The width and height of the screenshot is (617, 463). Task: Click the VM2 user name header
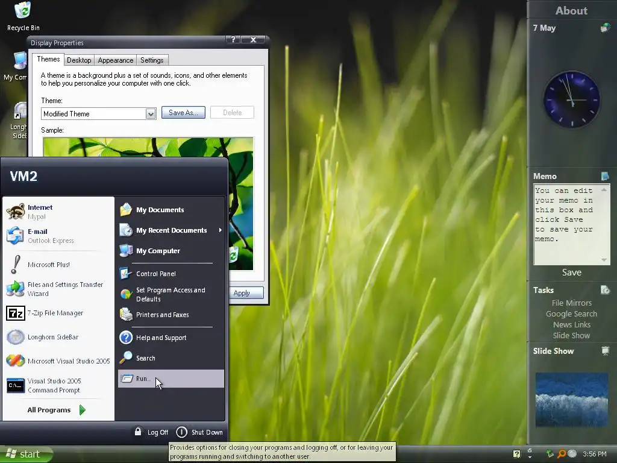tap(23, 176)
